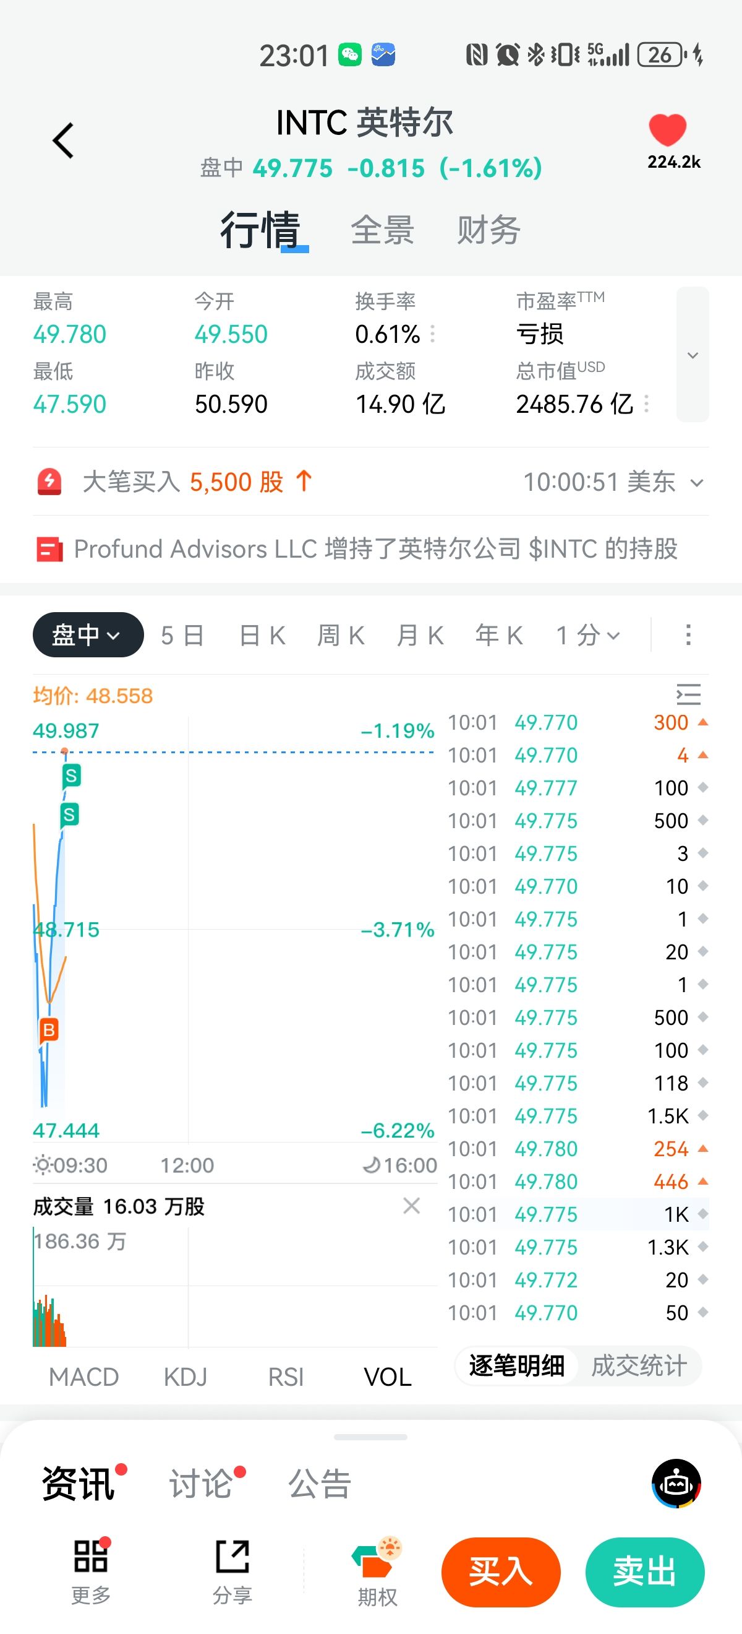Tap the back arrow icon
Image resolution: width=742 pixels, height=1634 pixels.
tap(62, 140)
